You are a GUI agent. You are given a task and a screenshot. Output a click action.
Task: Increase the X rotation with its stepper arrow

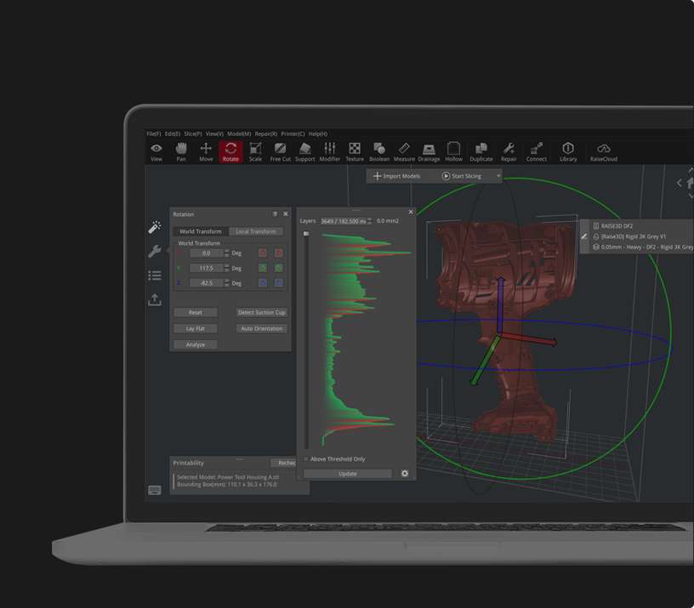click(226, 250)
